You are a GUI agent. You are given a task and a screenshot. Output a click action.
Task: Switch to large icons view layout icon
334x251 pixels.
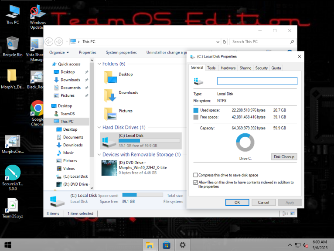tap(293, 214)
